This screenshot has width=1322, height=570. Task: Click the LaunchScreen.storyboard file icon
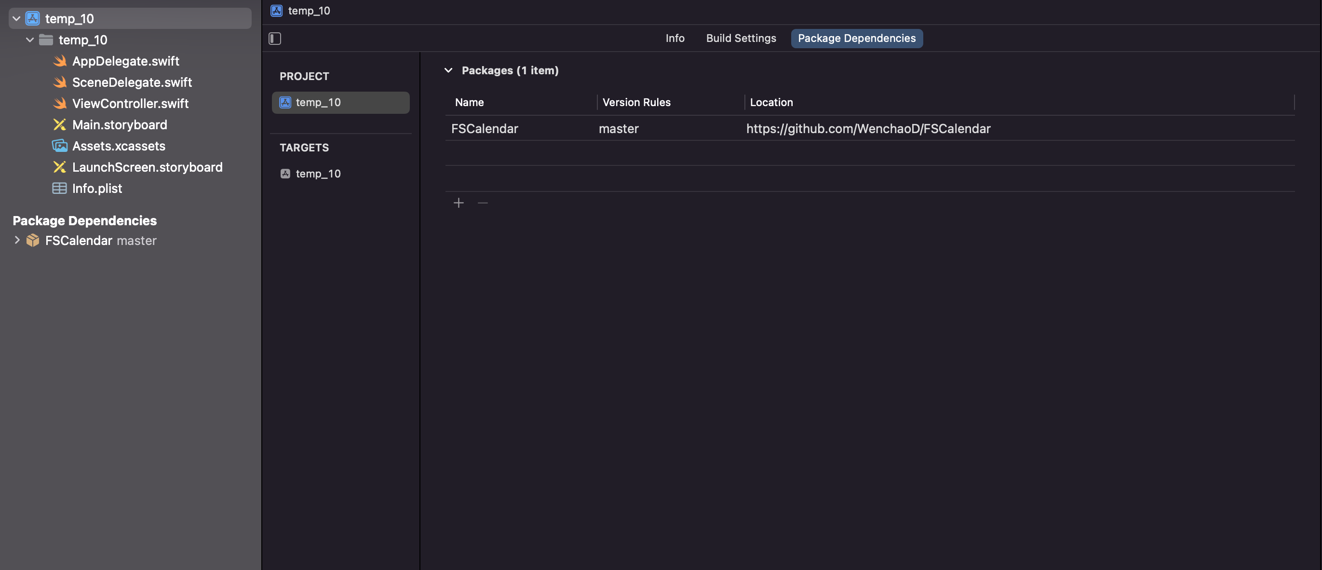tap(59, 167)
